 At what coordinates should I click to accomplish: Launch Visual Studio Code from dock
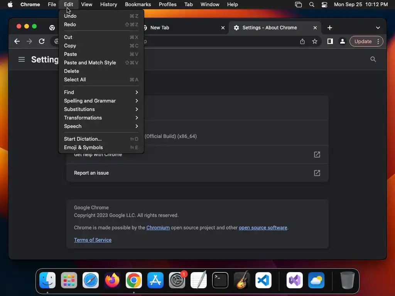tap(263, 280)
